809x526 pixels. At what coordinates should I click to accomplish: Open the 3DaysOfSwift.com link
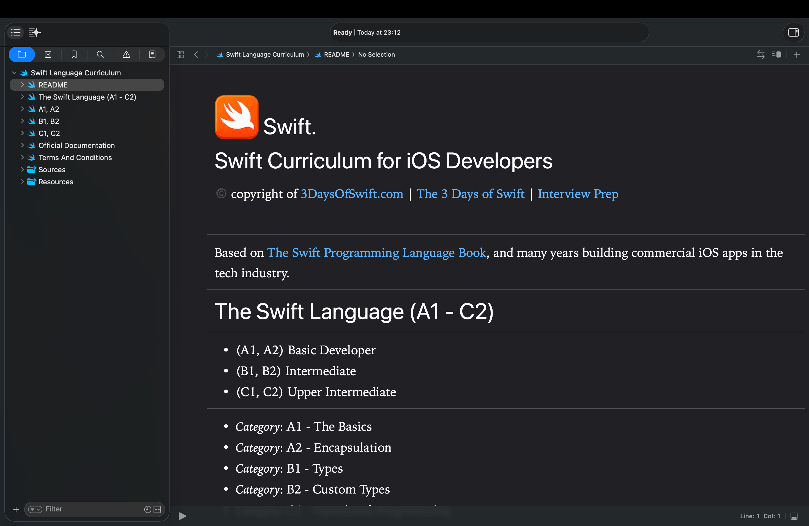pyautogui.click(x=351, y=194)
